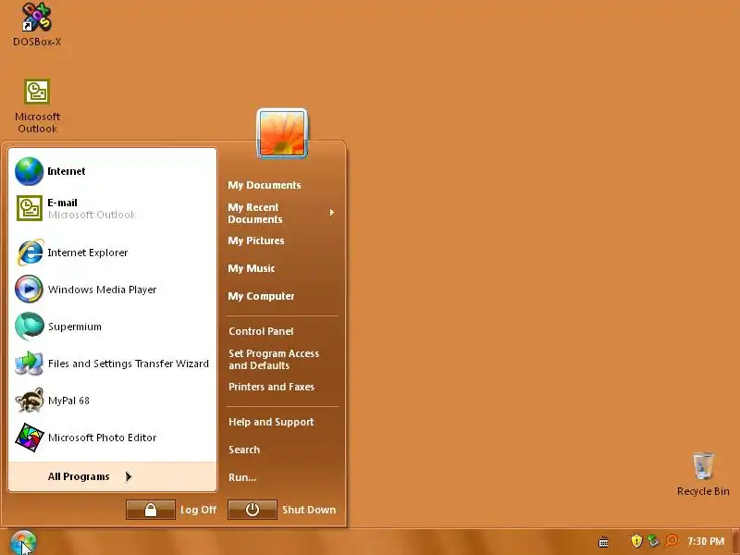
Task: Open My Documents
Action: point(282,185)
